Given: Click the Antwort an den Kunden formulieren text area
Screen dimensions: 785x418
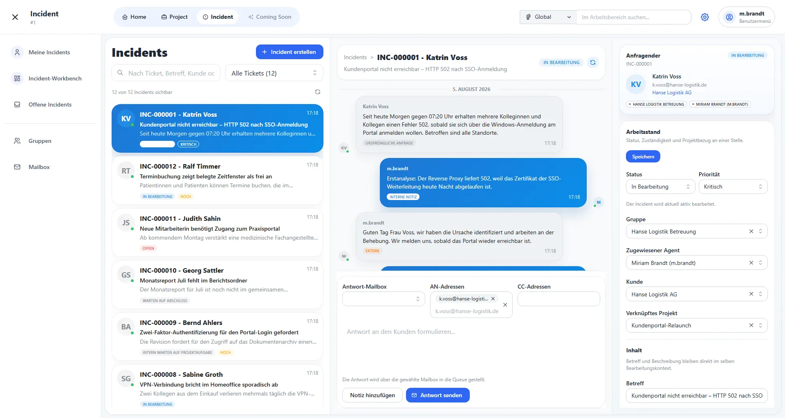Looking at the screenshot, I should pyautogui.click(x=471, y=349).
